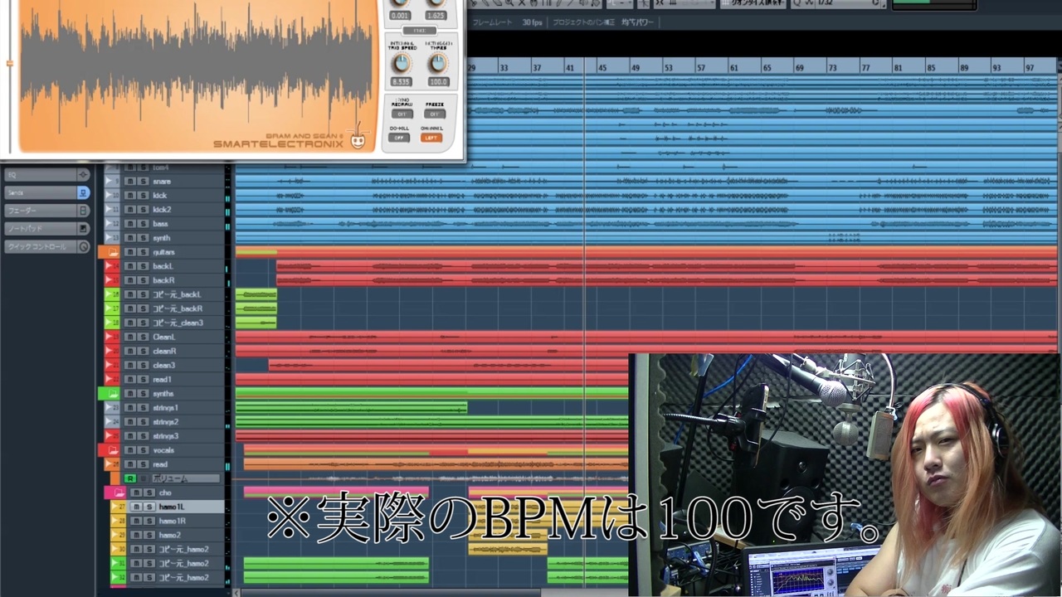Solo the hamo1L track
Image resolution: width=1062 pixels, height=597 pixels.
click(x=149, y=507)
